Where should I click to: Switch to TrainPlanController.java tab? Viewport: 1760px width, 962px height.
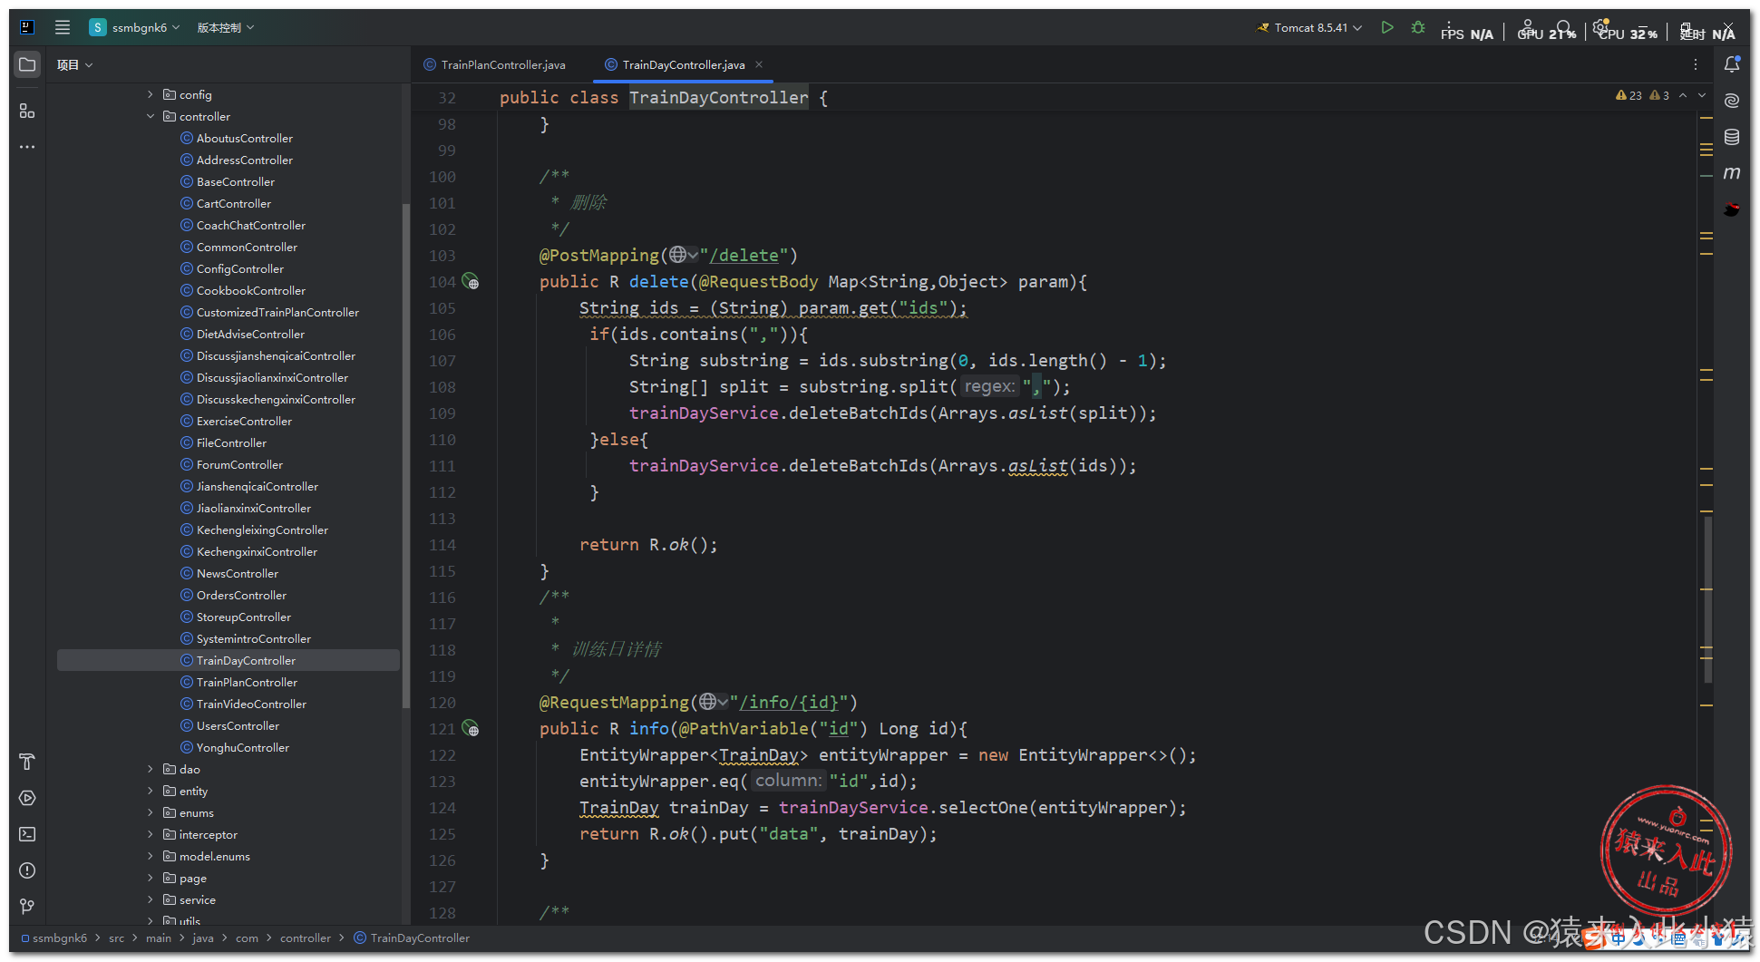click(495, 64)
